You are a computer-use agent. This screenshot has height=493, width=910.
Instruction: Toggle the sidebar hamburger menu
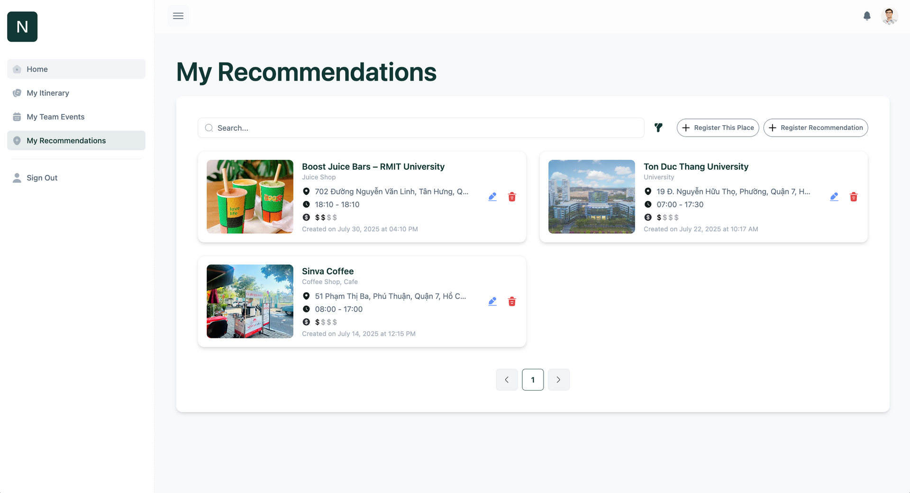(x=178, y=16)
